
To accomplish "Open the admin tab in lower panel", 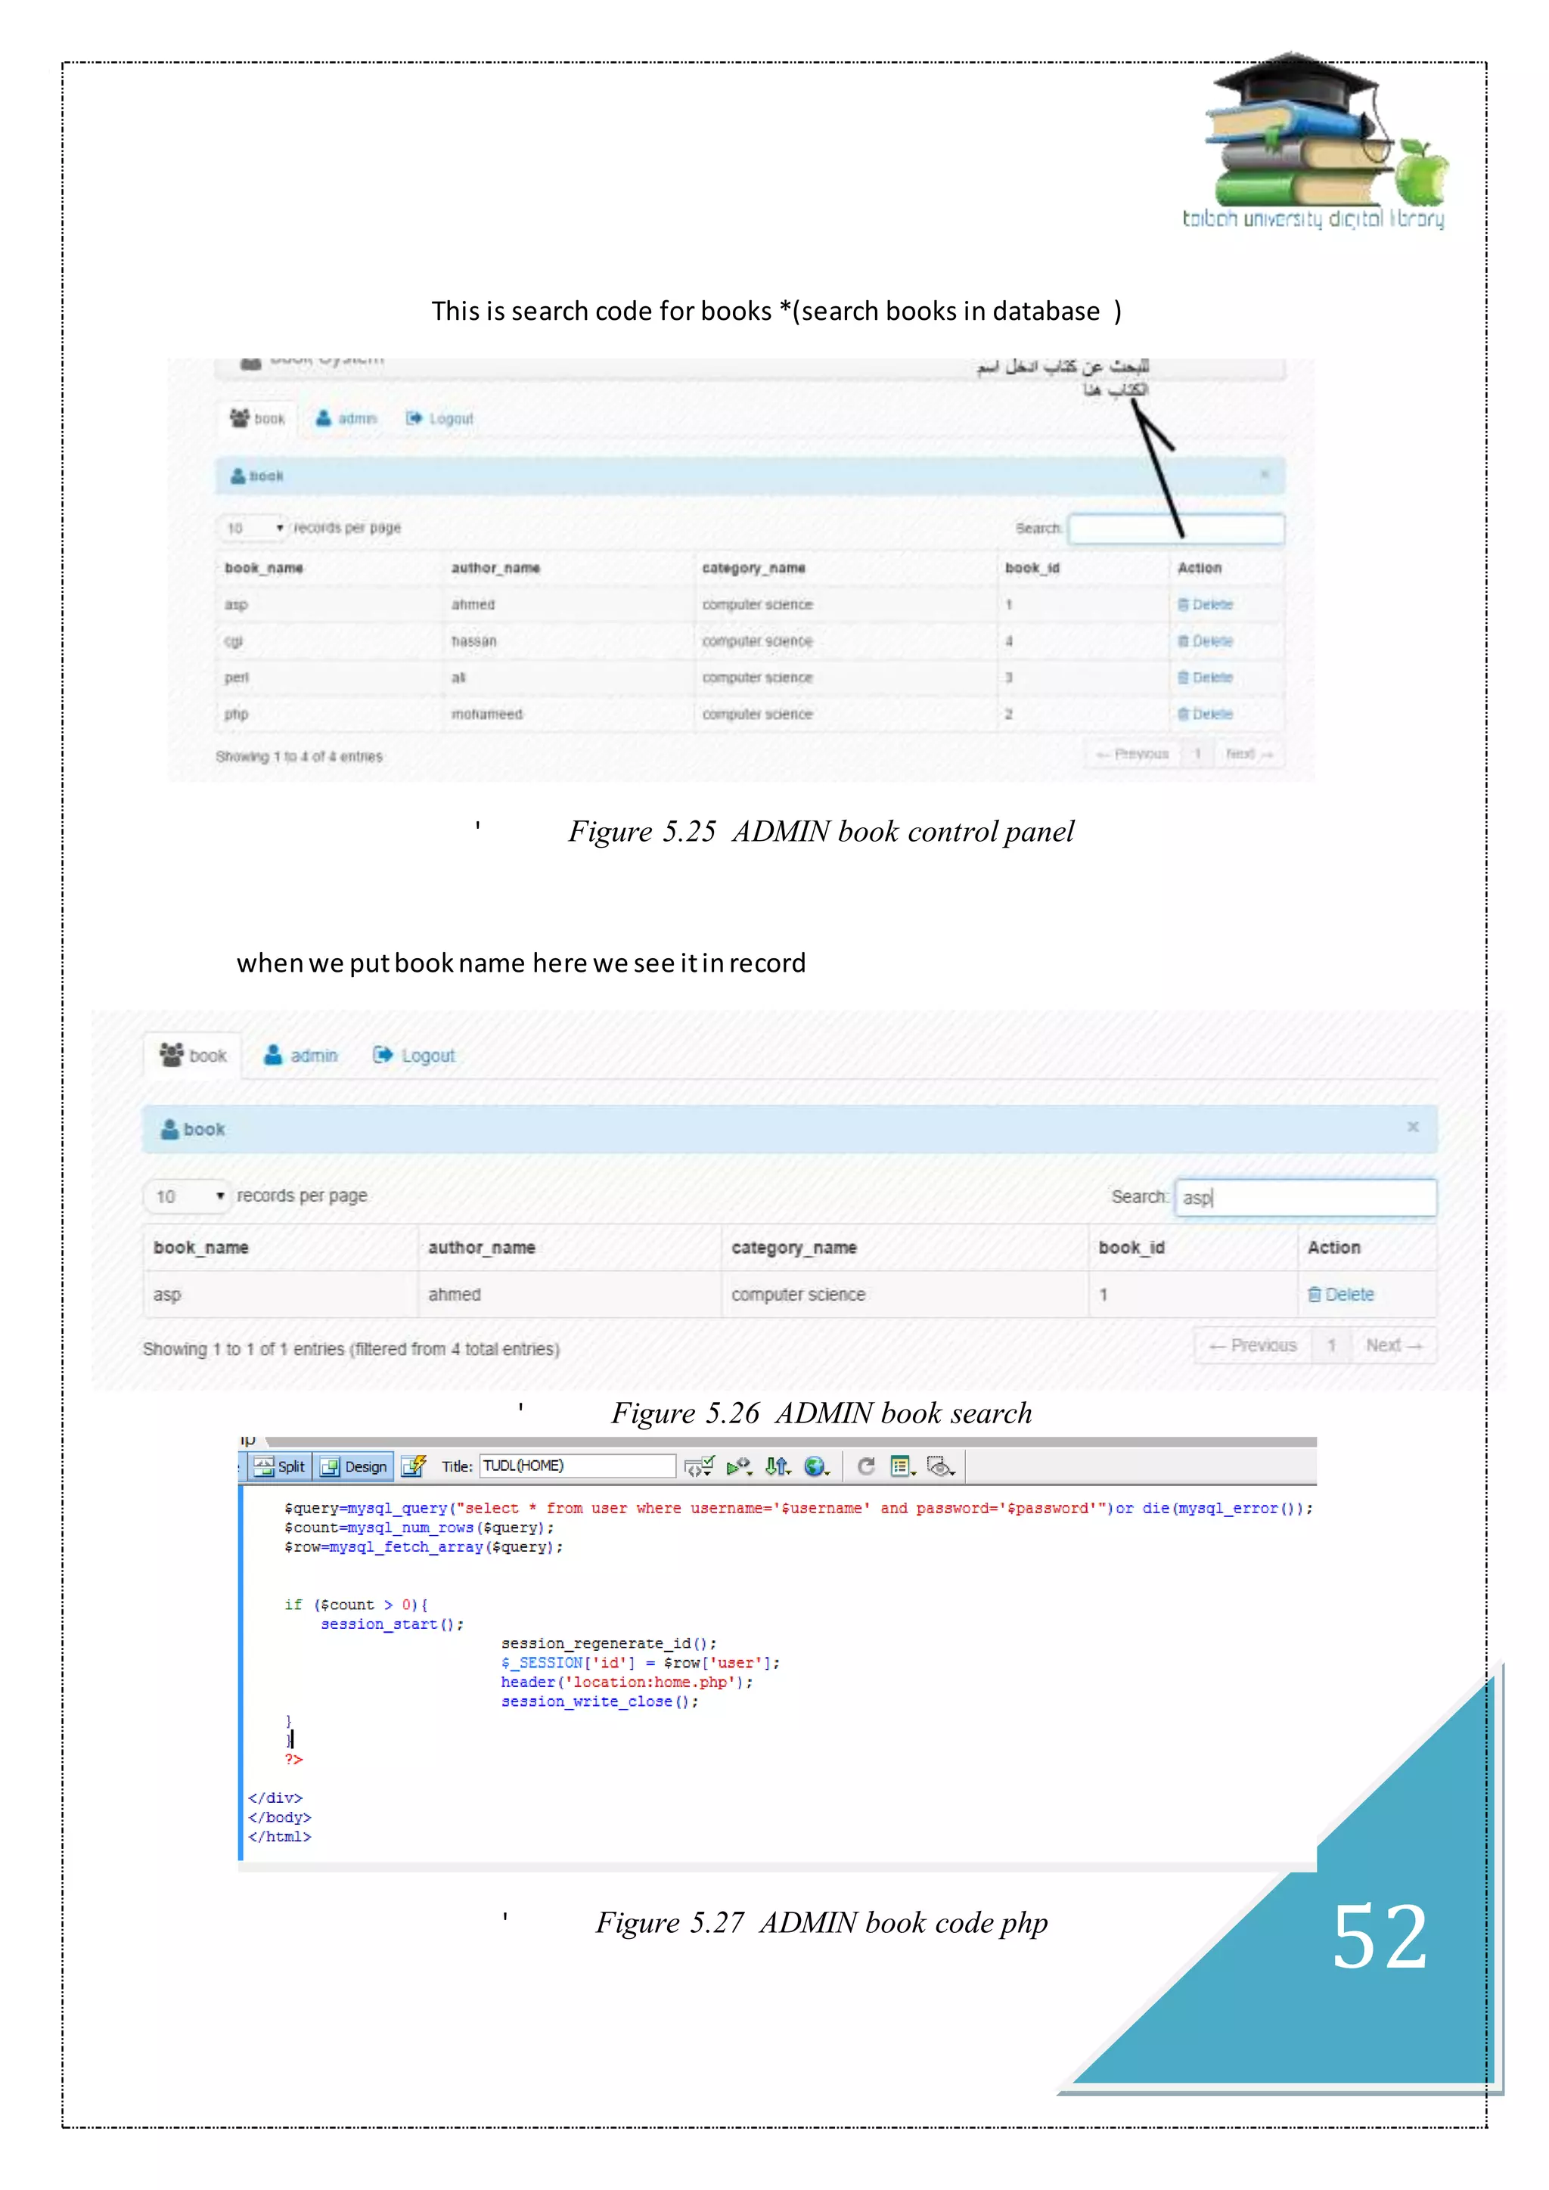I will coord(300,1055).
